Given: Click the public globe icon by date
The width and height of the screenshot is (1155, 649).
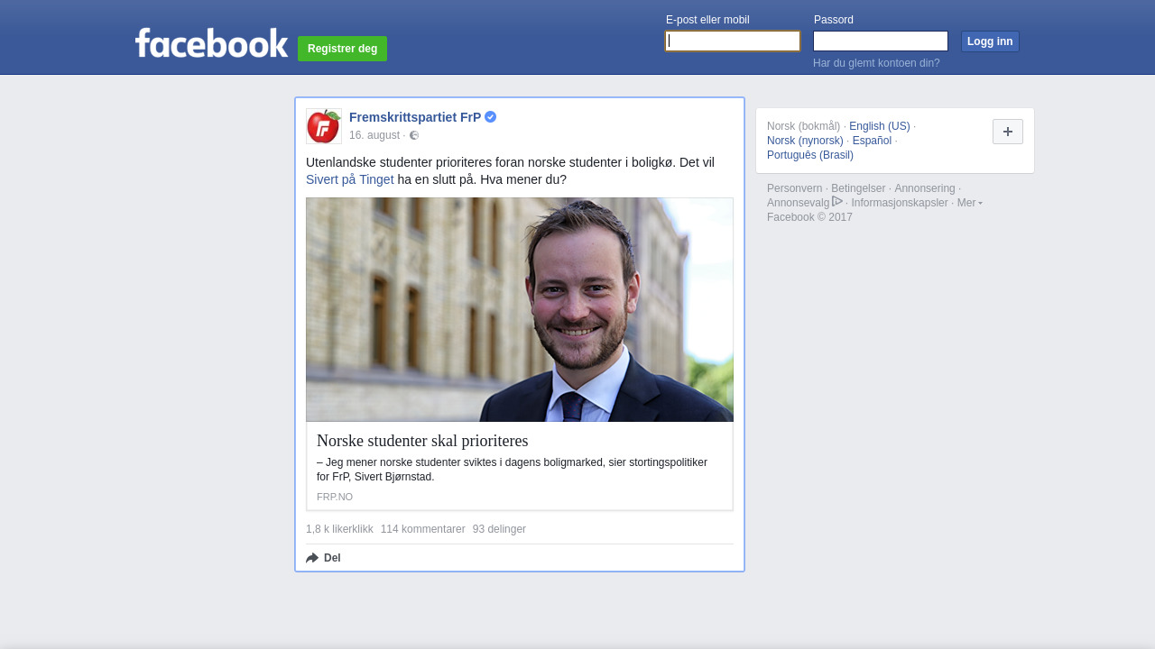Looking at the screenshot, I should pyautogui.click(x=414, y=135).
